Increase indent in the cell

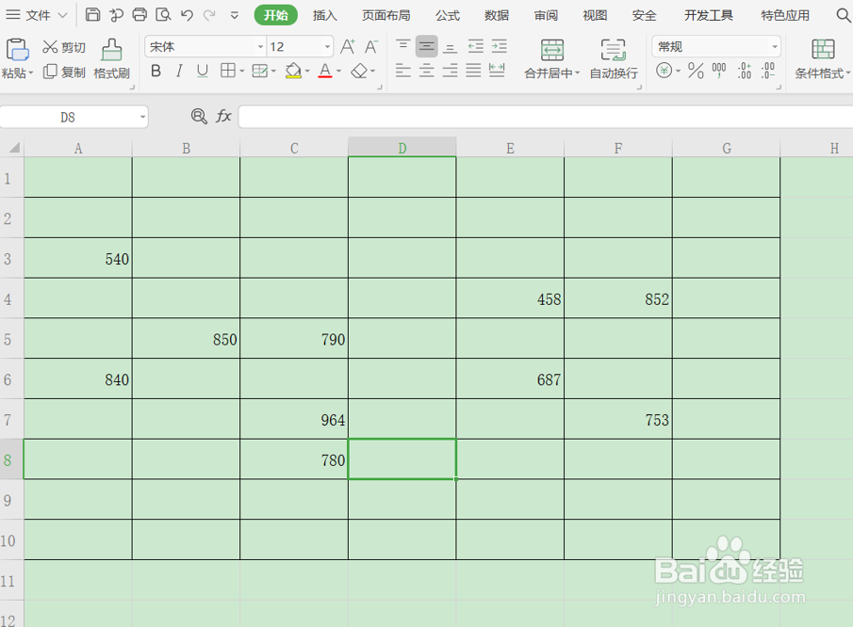click(x=499, y=46)
